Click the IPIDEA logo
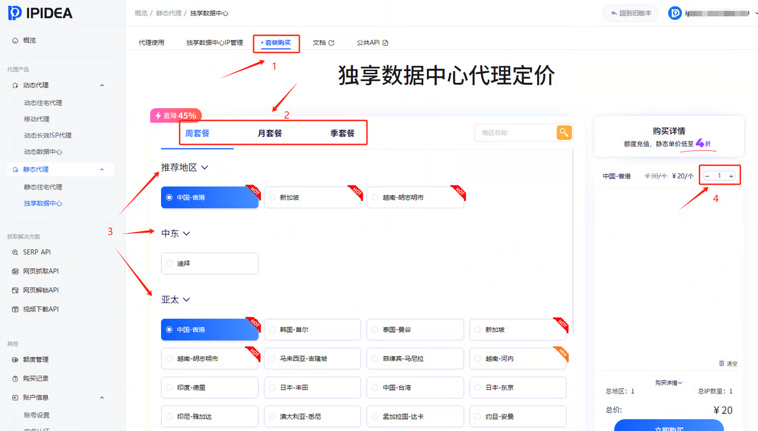The height and width of the screenshot is (431, 758). 40,13
